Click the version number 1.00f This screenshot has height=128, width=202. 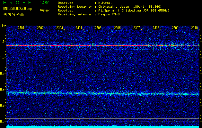[x=44, y=3]
